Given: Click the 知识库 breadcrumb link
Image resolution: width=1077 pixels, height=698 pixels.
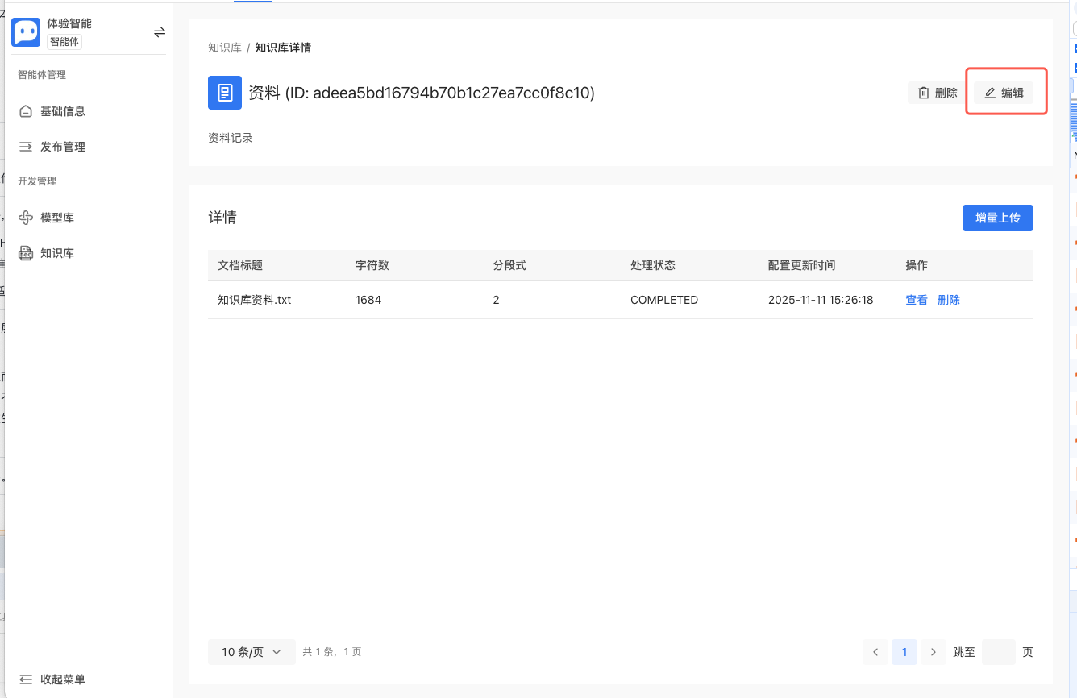Looking at the screenshot, I should click(224, 47).
